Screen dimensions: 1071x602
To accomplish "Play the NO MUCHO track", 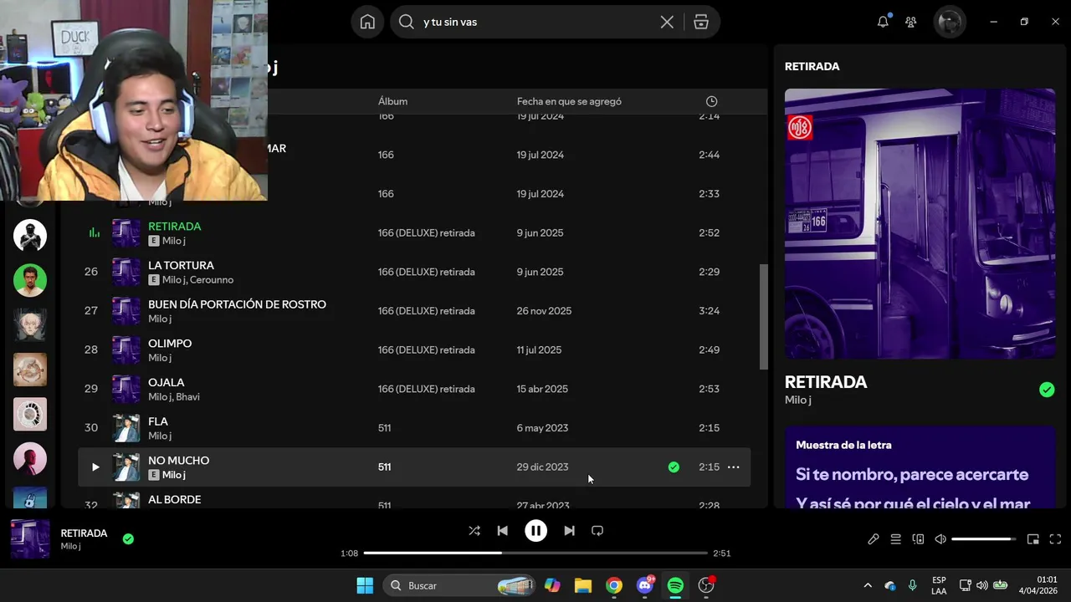I will point(95,467).
